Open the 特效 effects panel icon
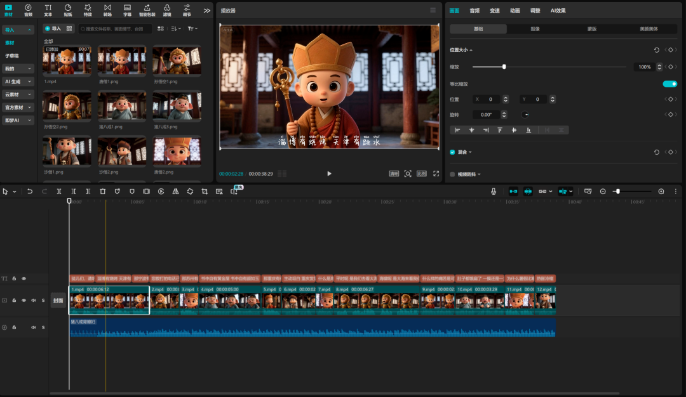 (x=88, y=10)
